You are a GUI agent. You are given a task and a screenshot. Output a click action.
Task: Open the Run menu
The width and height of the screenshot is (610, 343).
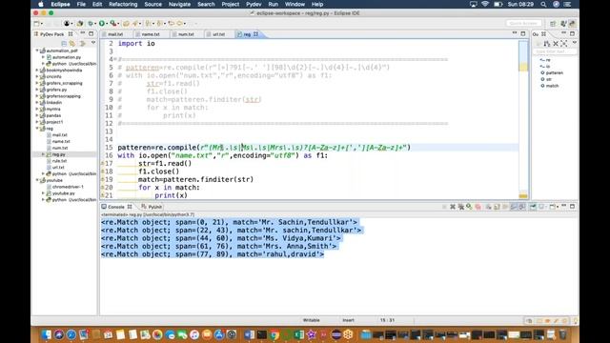(274, 4)
